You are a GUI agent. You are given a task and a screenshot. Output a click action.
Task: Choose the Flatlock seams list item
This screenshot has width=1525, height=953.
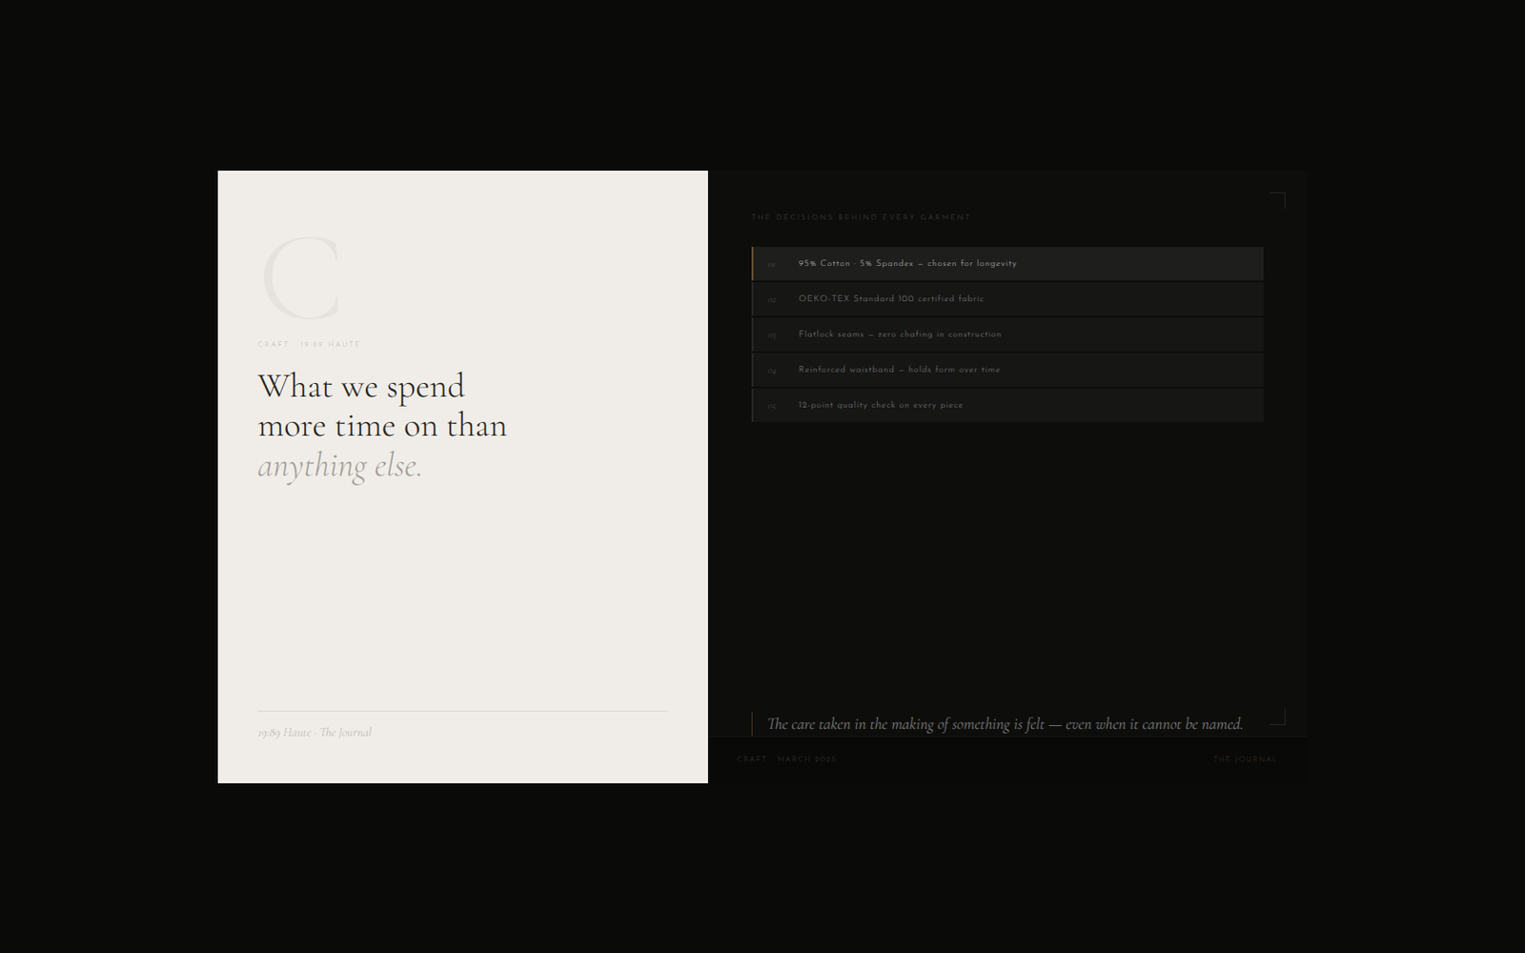(1006, 335)
